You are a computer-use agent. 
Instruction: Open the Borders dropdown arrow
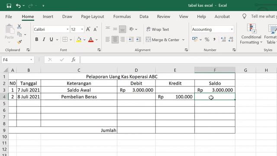click(x=71, y=40)
